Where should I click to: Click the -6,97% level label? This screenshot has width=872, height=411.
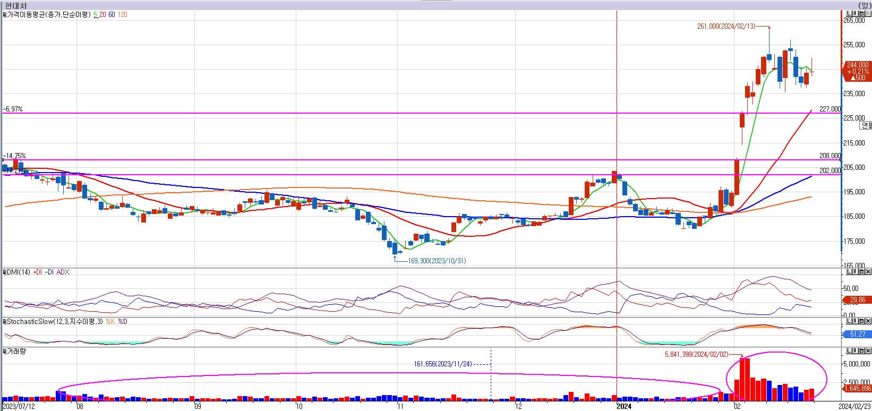(13, 109)
